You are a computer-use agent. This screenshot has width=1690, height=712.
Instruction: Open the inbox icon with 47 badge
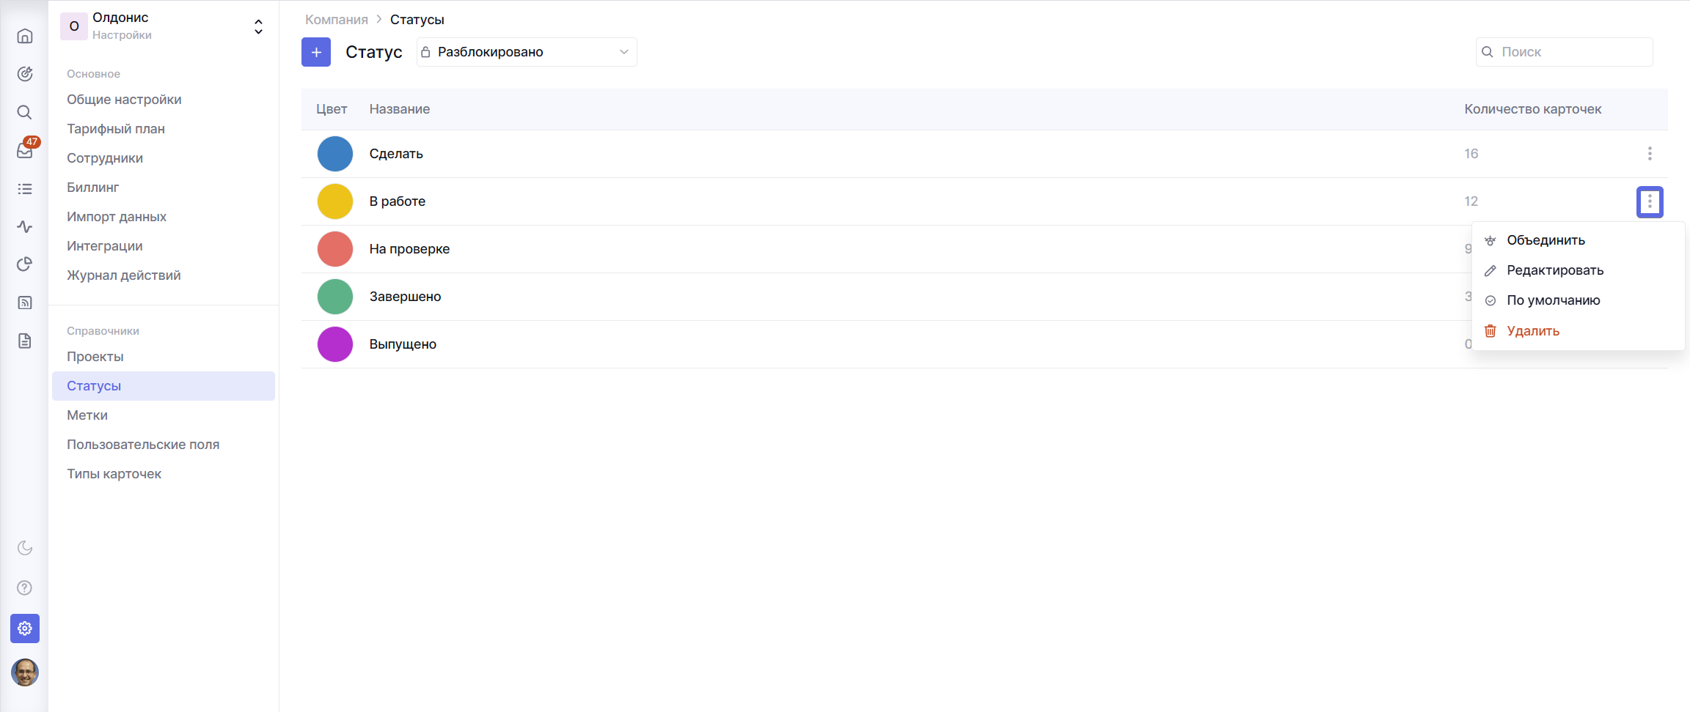(x=25, y=150)
